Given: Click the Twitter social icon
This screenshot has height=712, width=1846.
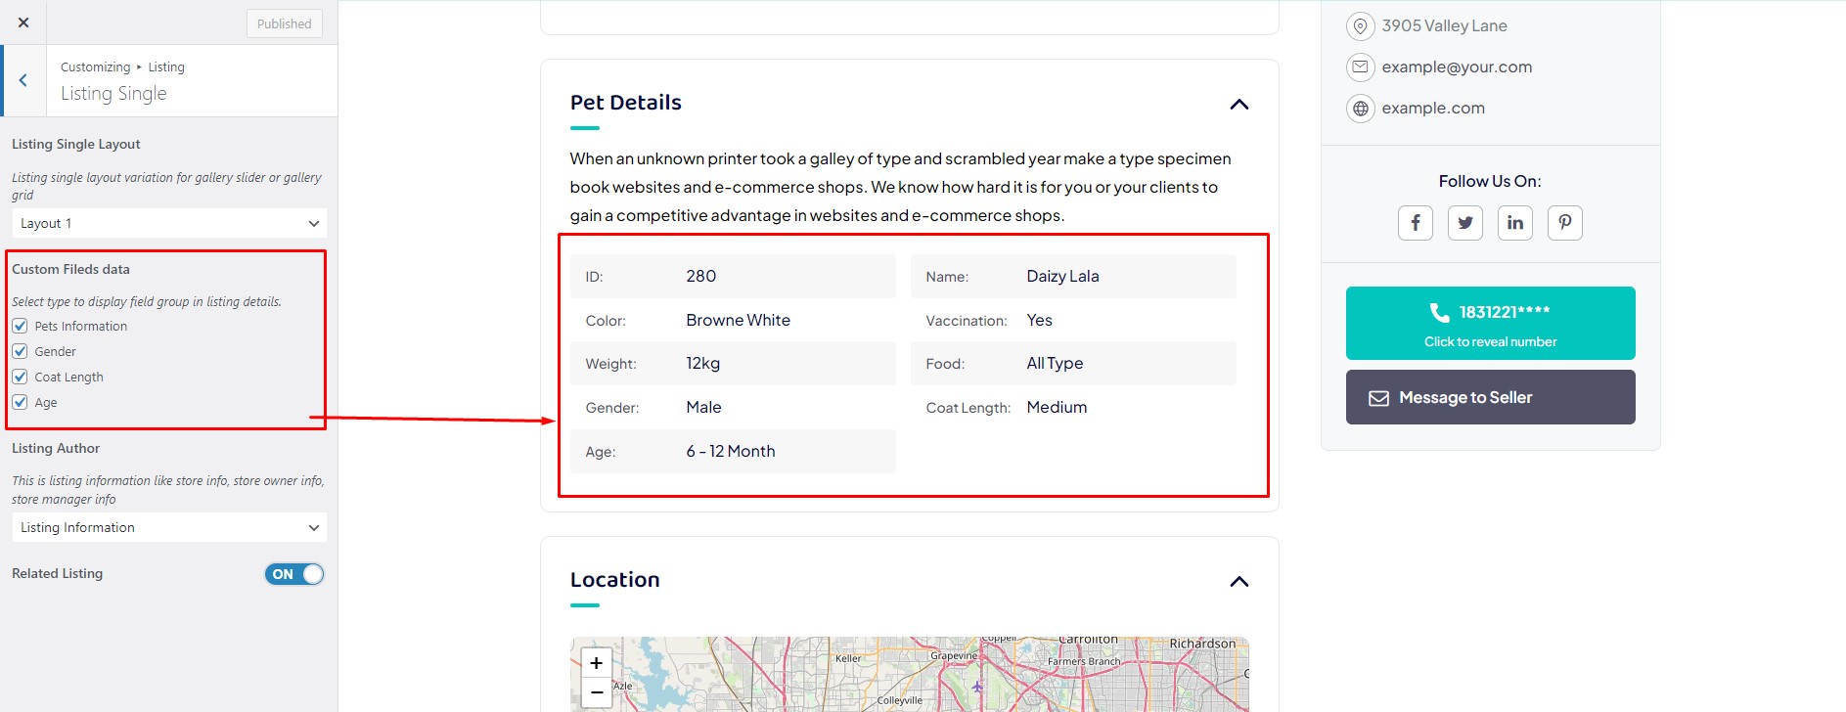Looking at the screenshot, I should tap(1465, 222).
